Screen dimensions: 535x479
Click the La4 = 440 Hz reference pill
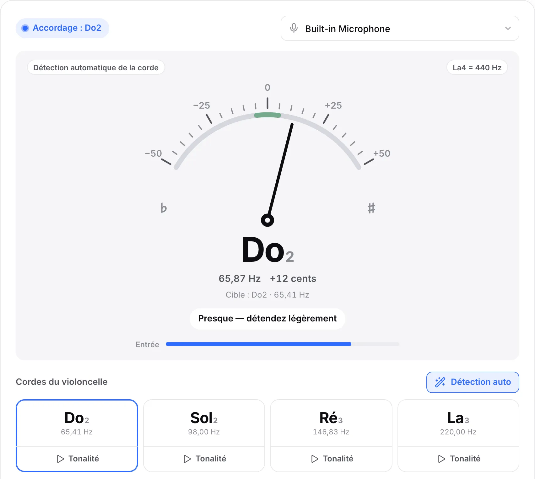click(x=477, y=67)
